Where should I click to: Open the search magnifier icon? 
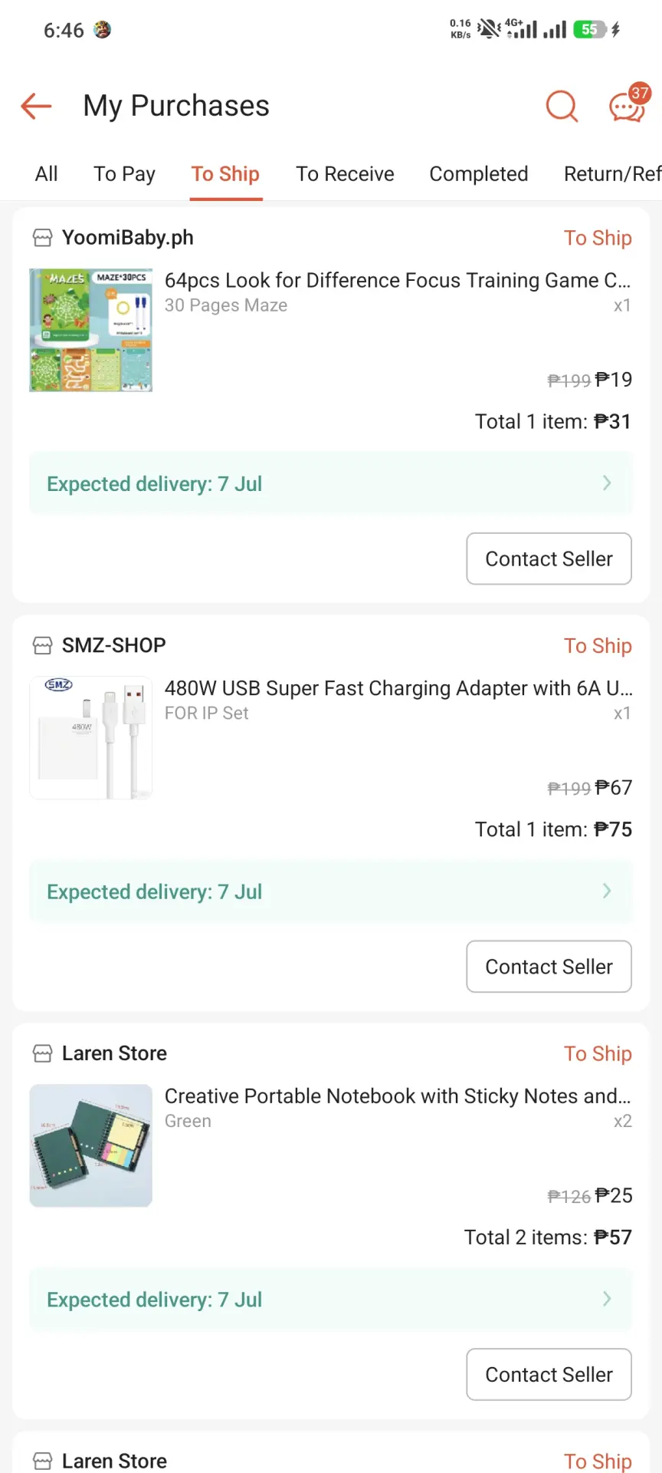562,106
